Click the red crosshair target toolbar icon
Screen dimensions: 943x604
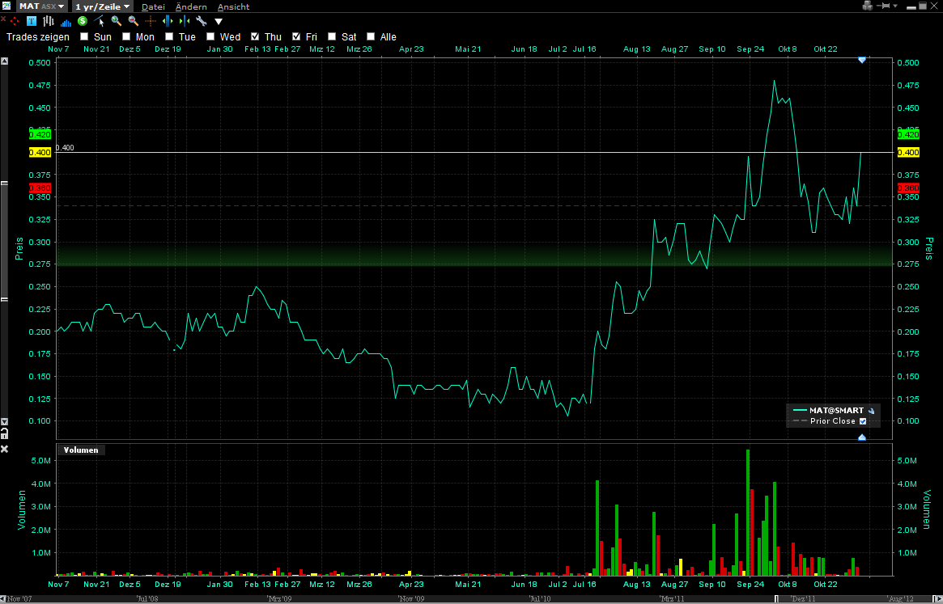(x=15, y=21)
